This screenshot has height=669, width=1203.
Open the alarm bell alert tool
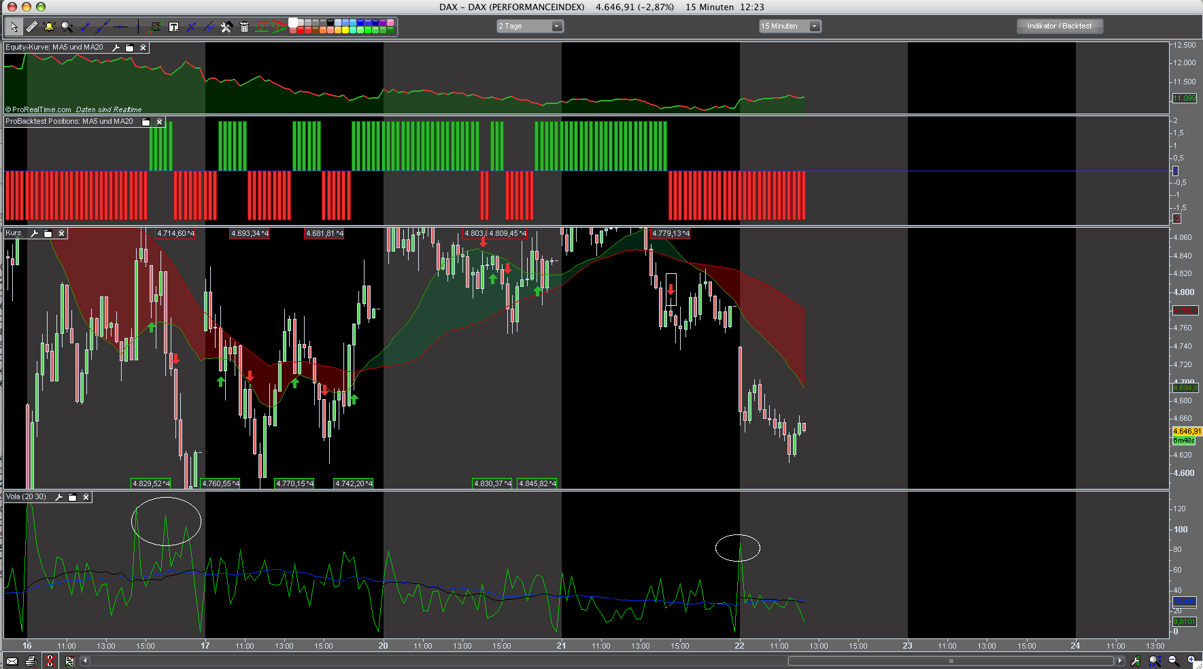49,27
